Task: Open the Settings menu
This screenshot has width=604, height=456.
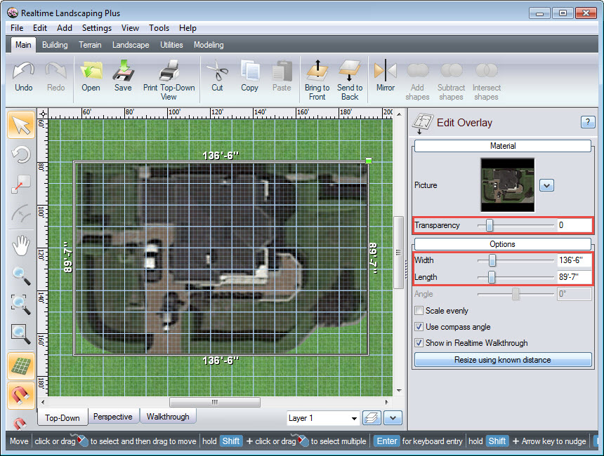Action: 97,28
